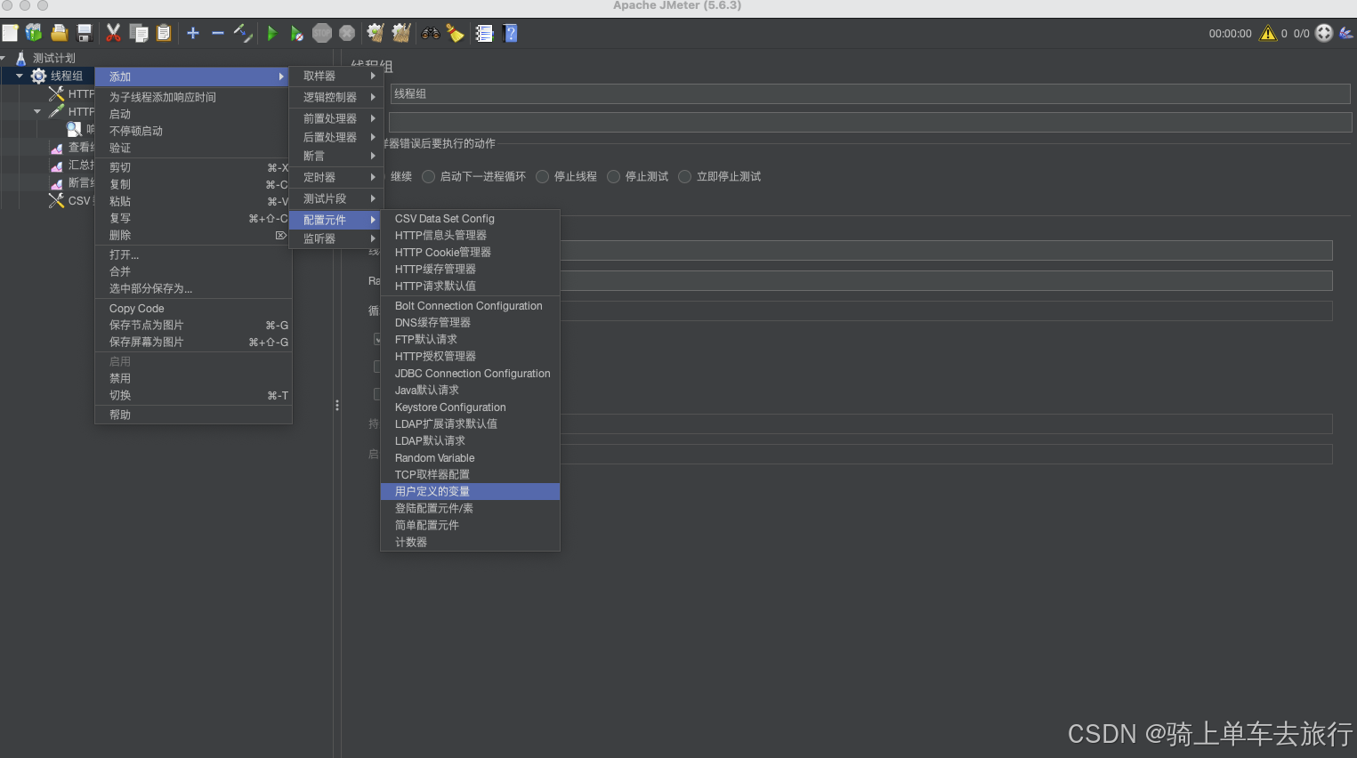1357x758 pixels.
Task: Open the 逻辑控制器 submenu
Action: (x=336, y=97)
